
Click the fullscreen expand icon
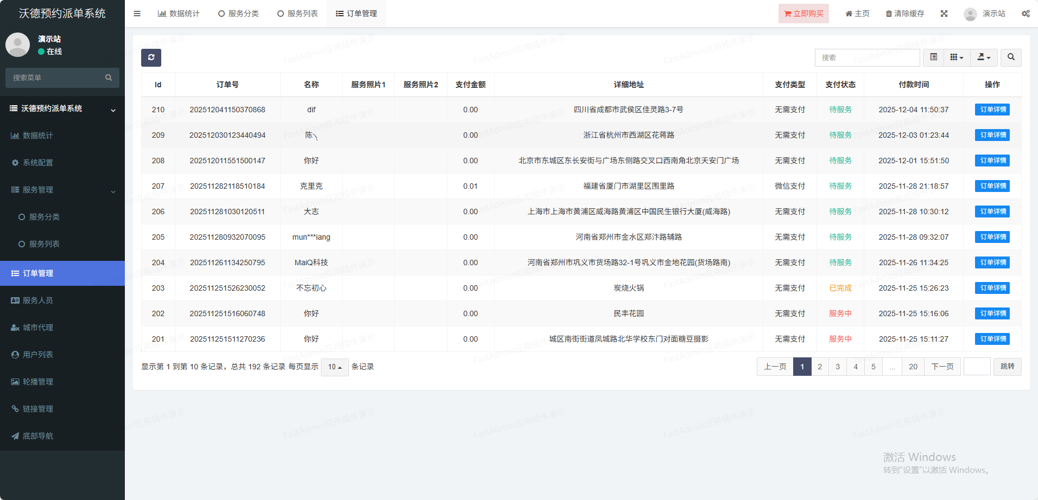tap(944, 14)
